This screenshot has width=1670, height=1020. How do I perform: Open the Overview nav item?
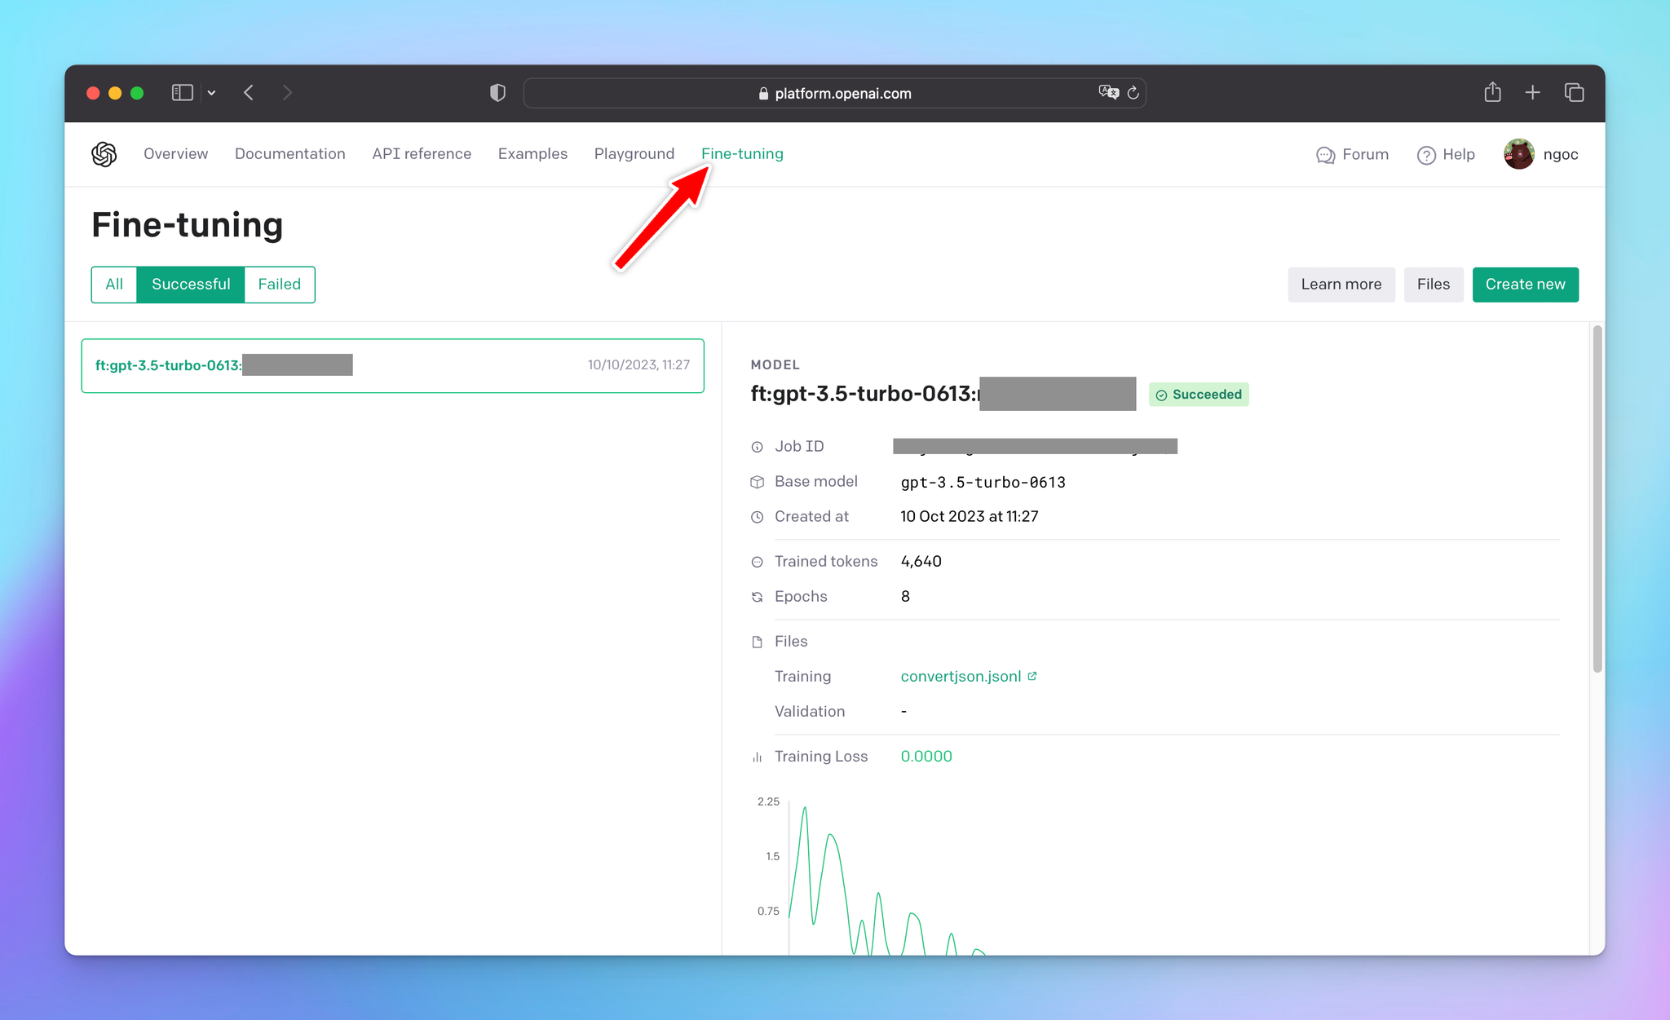pos(175,154)
